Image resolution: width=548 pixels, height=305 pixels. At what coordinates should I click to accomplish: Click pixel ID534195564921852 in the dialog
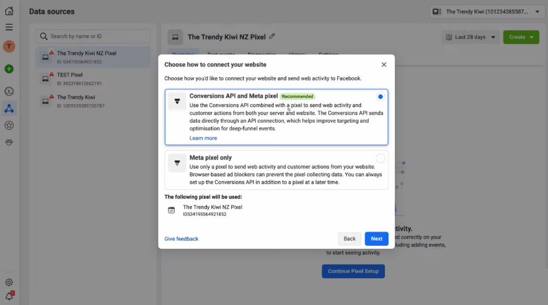204,214
